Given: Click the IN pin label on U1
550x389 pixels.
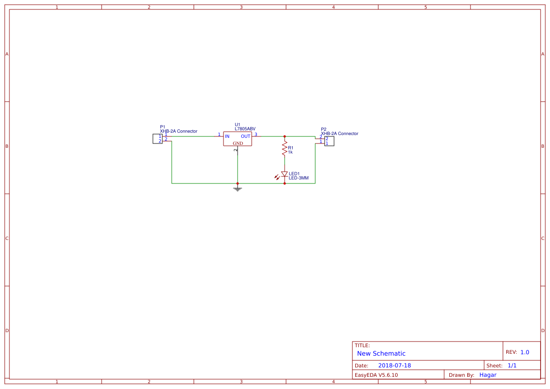Looking at the screenshot, I should [227, 136].
